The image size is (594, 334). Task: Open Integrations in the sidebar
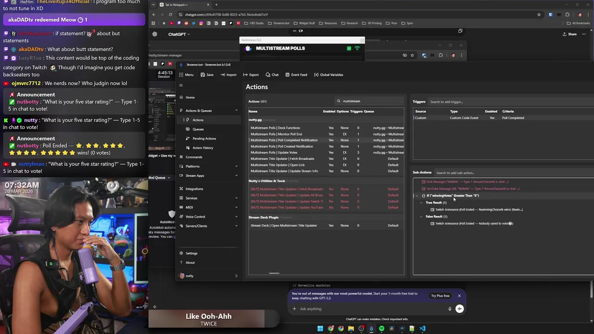(x=194, y=189)
